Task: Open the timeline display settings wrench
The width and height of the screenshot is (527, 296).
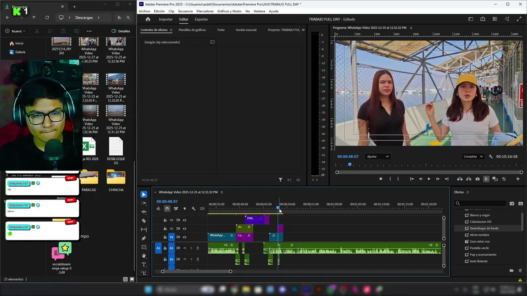Action: [194, 208]
